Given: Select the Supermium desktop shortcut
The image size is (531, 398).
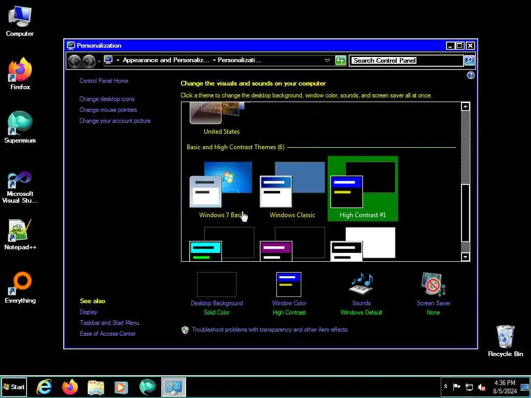Looking at the screenshot, I should pyautogui.click(x=20, y=127).
